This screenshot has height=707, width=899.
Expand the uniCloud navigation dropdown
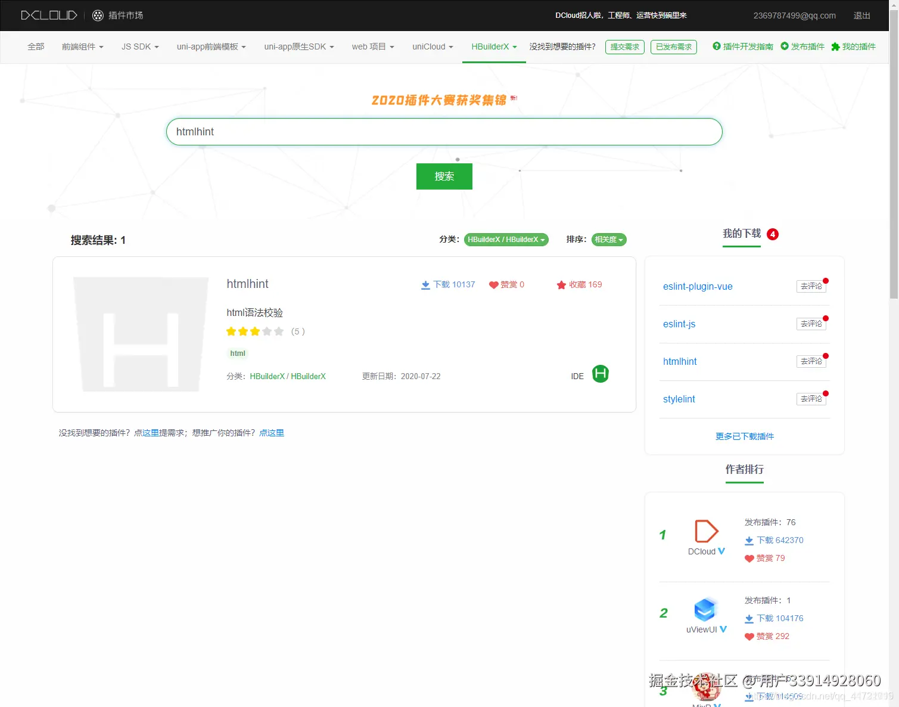(433, 46)
